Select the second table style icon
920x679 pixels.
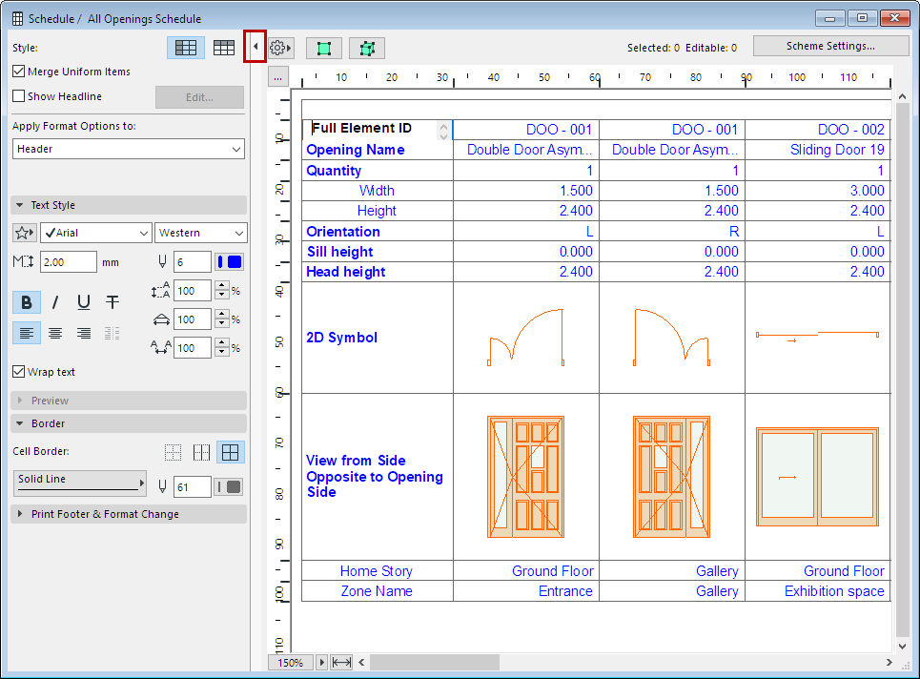pyautogui.click(x=224, y=48)
